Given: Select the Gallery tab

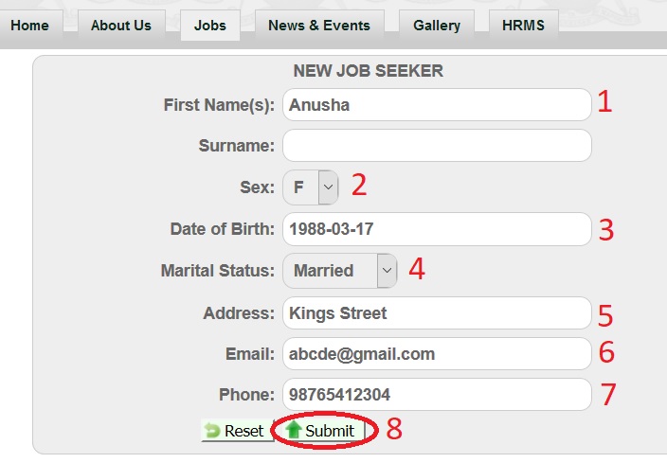Looking at the screenshot, I should (x=436, y=26).
